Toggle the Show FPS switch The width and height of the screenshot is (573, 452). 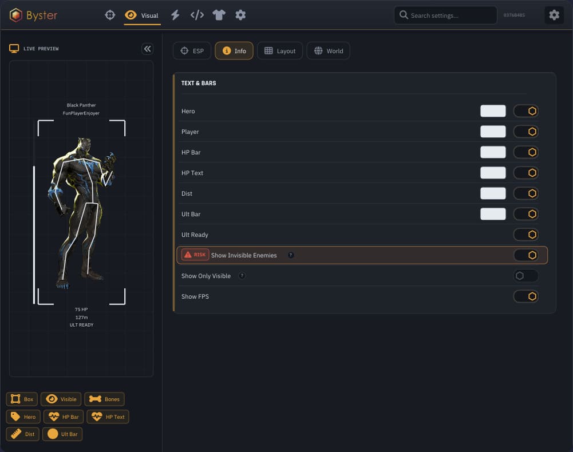click(526, 296)
